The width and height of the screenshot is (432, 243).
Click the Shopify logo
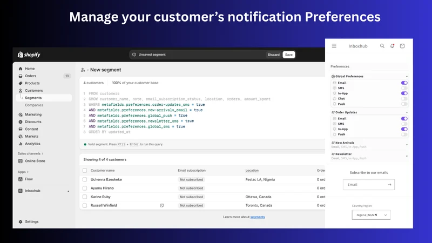(x=29, y=55)
